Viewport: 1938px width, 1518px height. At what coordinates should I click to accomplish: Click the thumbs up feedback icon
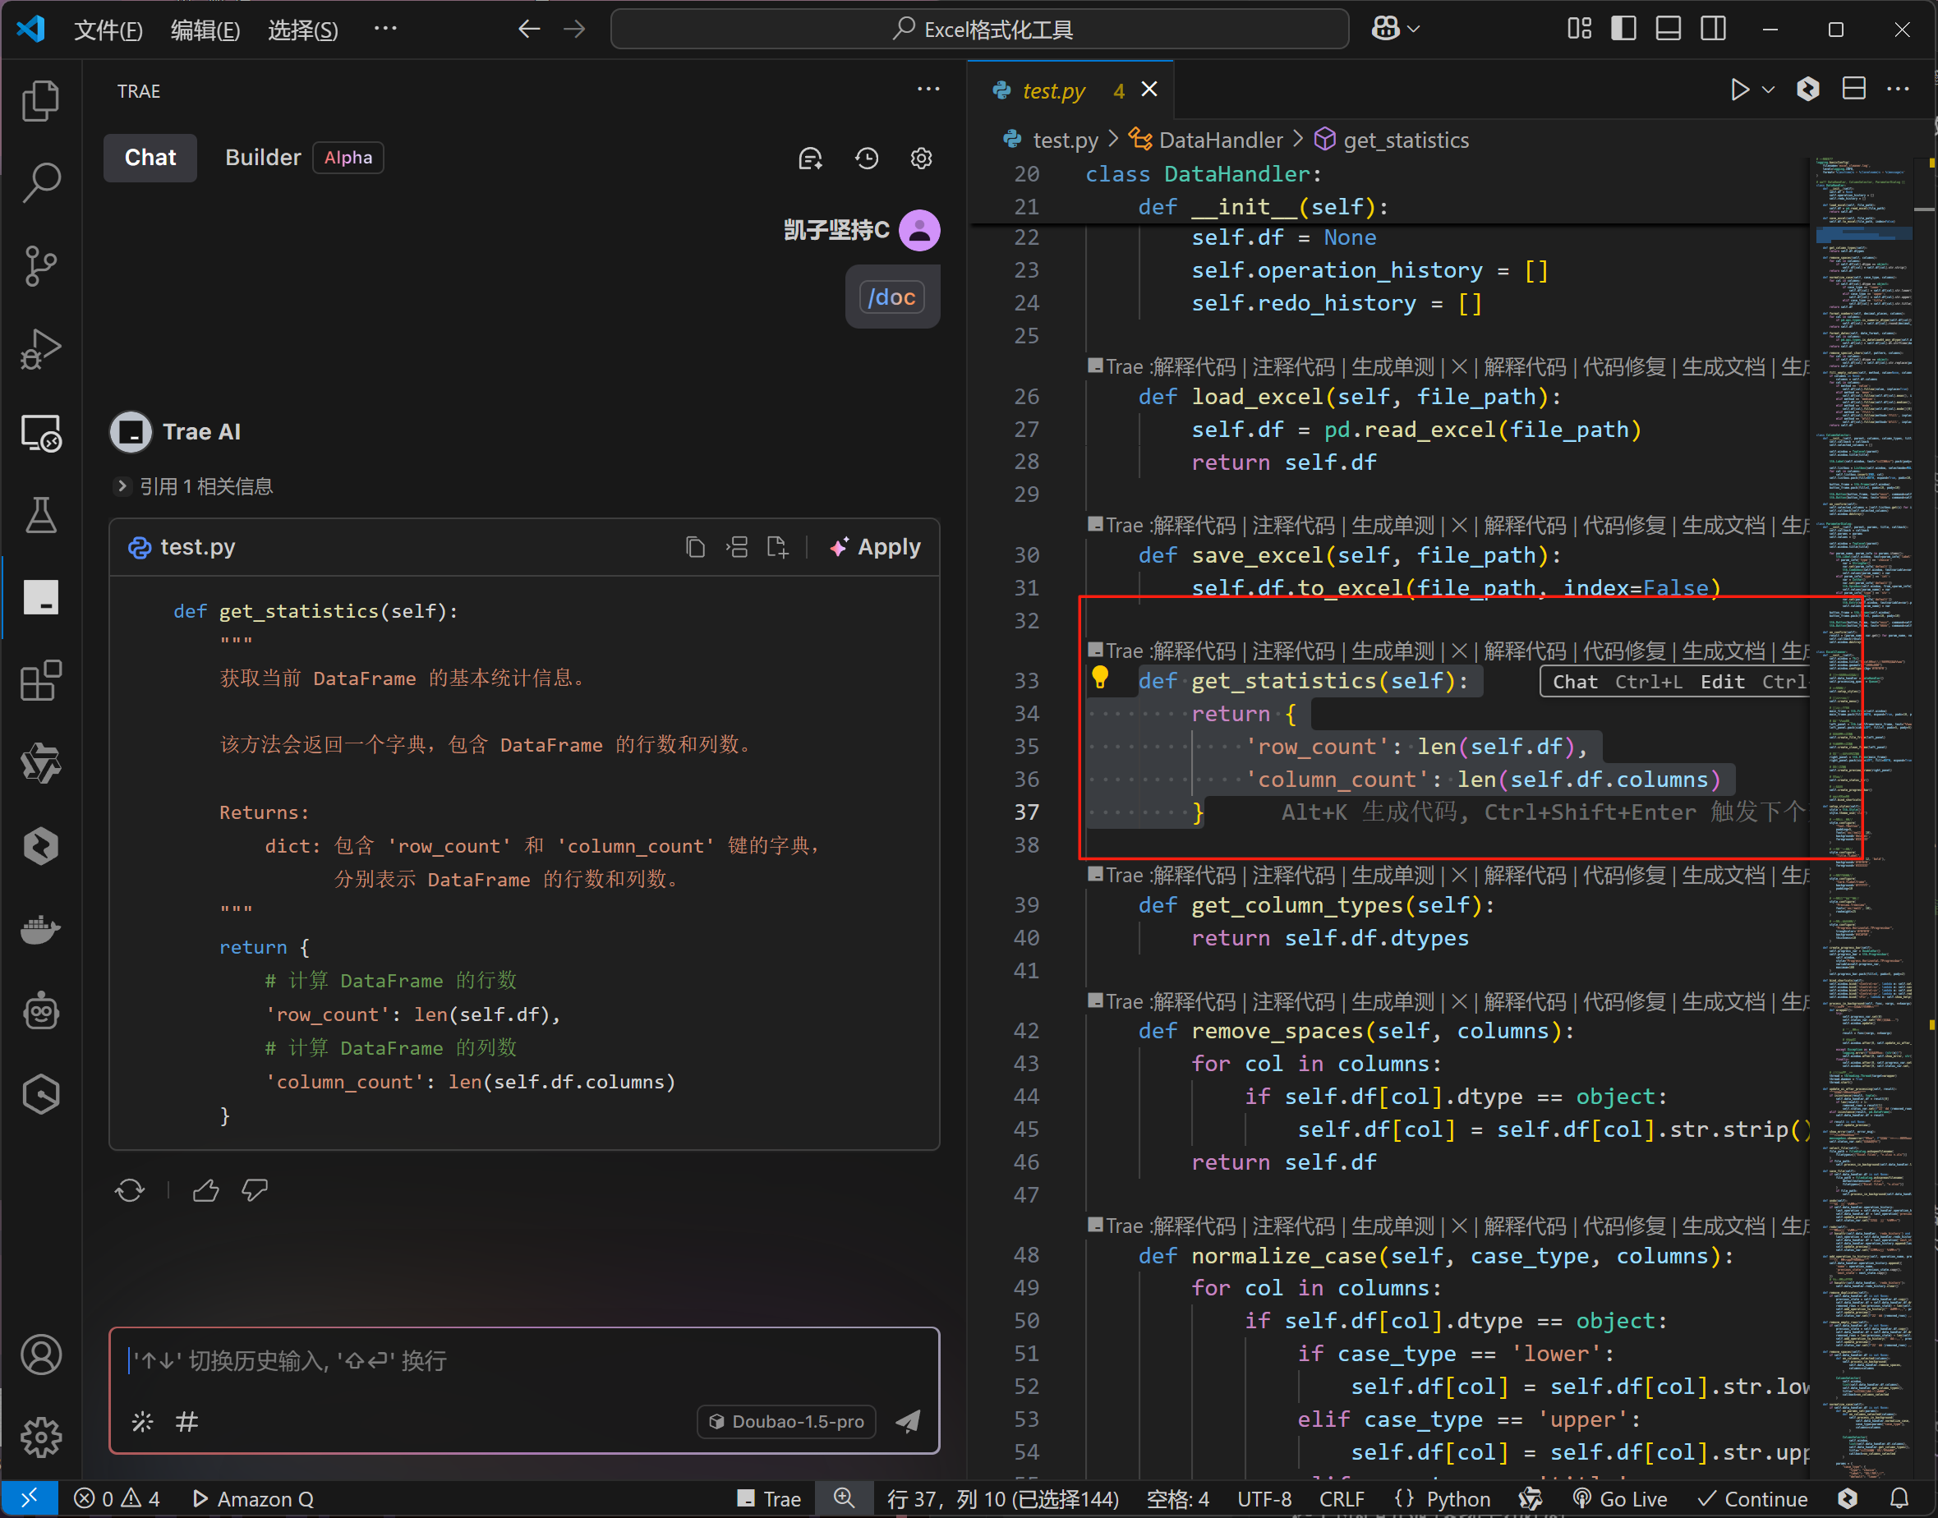[x=206, y=1190]
